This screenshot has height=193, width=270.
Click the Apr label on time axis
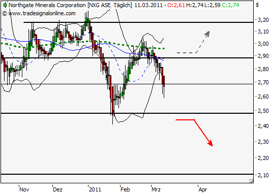(203, 189)
